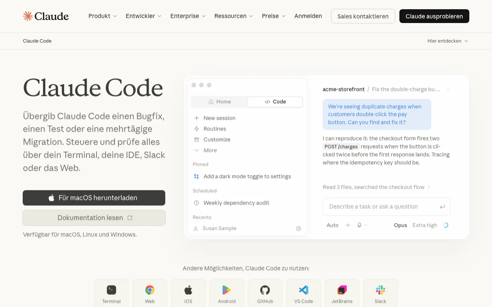492x307 pixels.
Task: Click the Scheduled section label
Action: click(x=205, y=191)
